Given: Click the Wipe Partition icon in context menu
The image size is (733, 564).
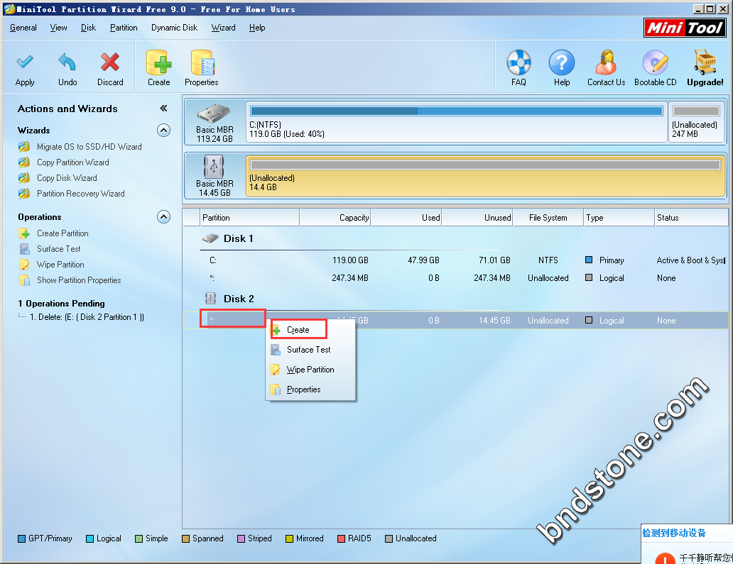Looking at the screenshot, I should point(276,370).
